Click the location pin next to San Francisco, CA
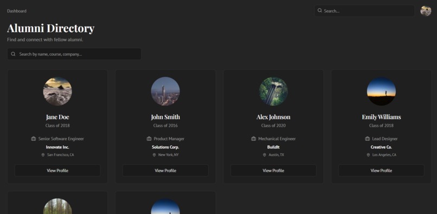This screenshot has height=214, width=437. (43, 155)
